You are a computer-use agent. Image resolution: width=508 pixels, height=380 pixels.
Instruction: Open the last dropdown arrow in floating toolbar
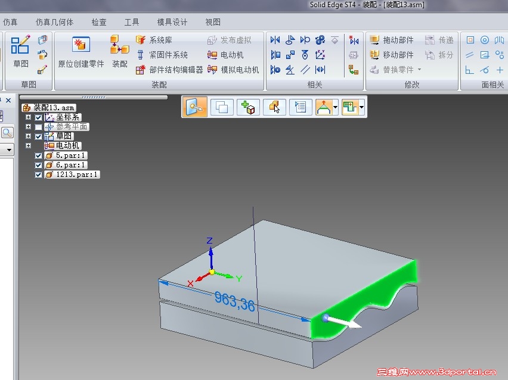361,107
